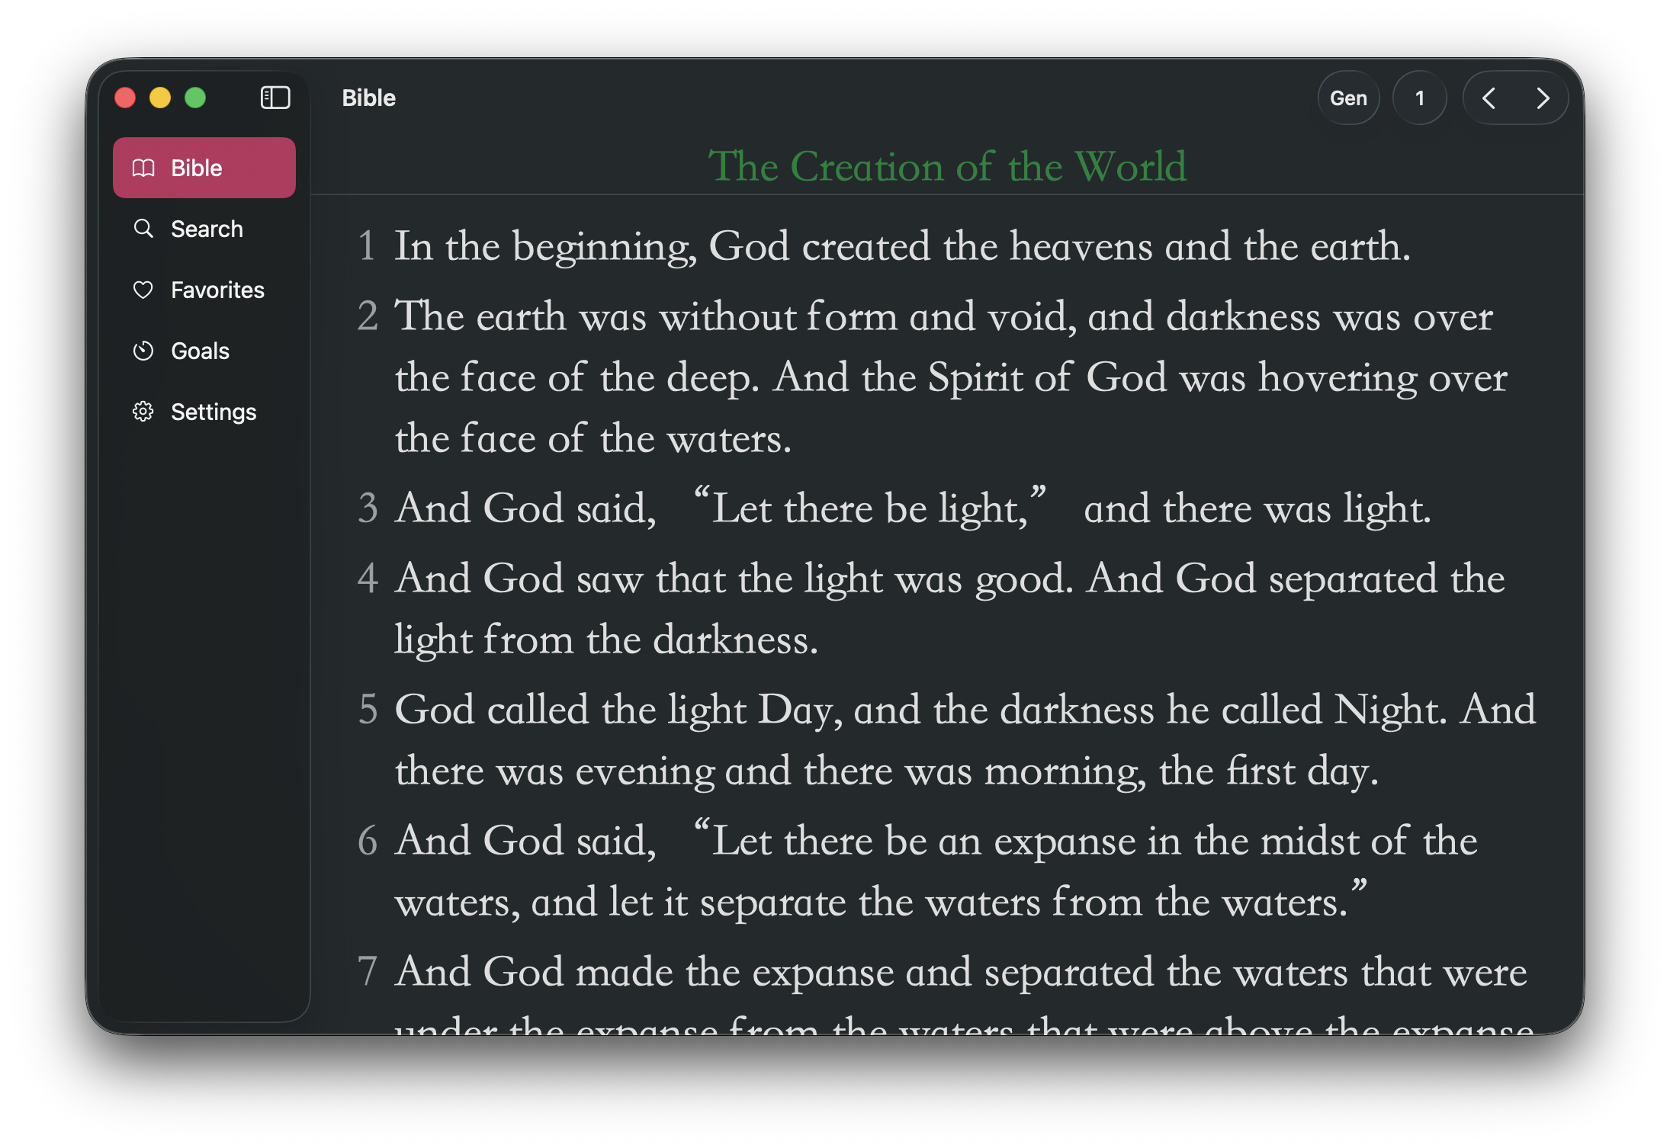1670x1148 pixels.
Task: Select the Favorites sidebar item
Action: [217, 290]
